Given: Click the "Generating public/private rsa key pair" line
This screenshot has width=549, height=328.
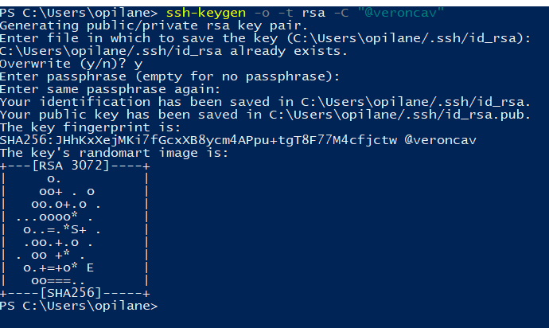Looking at the screenshot, I should tap(126, 25).
